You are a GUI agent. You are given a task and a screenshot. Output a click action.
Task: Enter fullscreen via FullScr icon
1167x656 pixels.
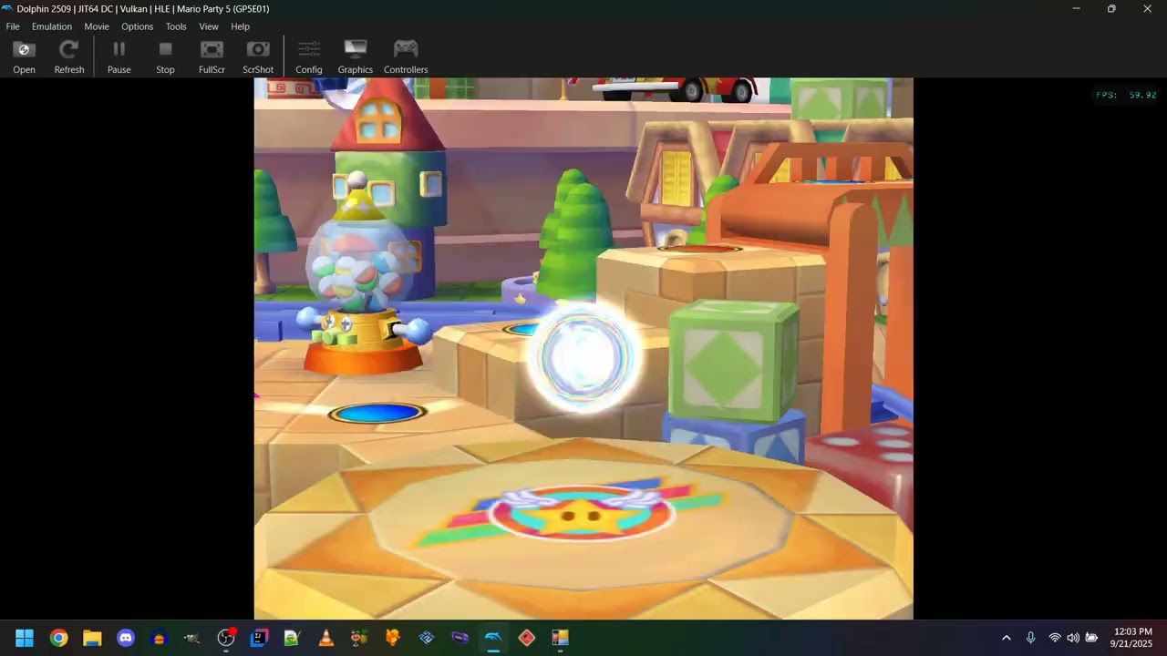click(x=212, y=56)
